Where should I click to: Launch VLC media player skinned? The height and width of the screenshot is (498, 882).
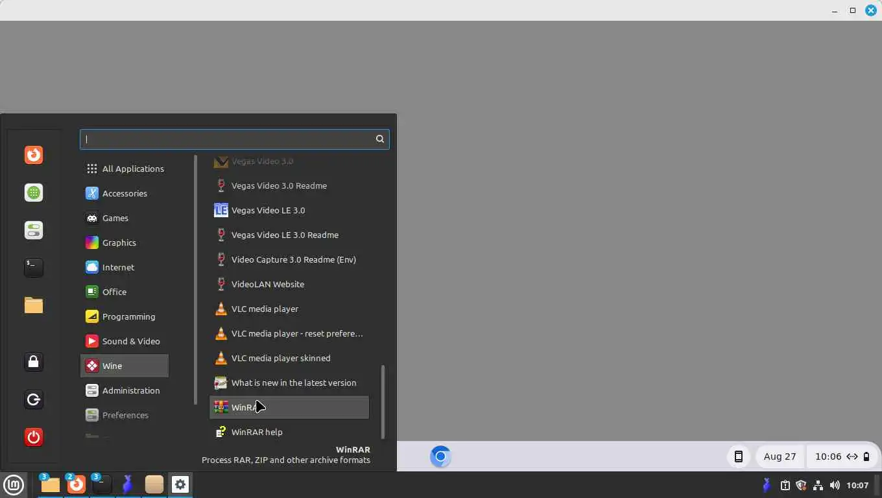click(x=289, y=358)
